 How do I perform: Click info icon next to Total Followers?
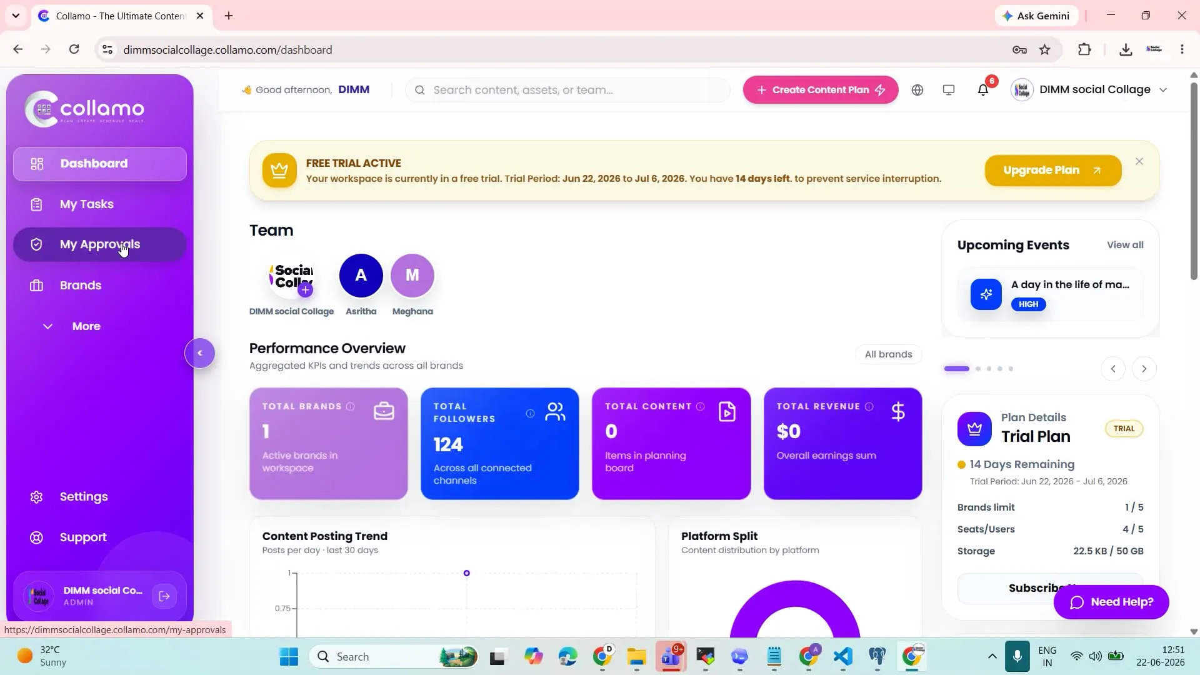(x=530, y=413)
